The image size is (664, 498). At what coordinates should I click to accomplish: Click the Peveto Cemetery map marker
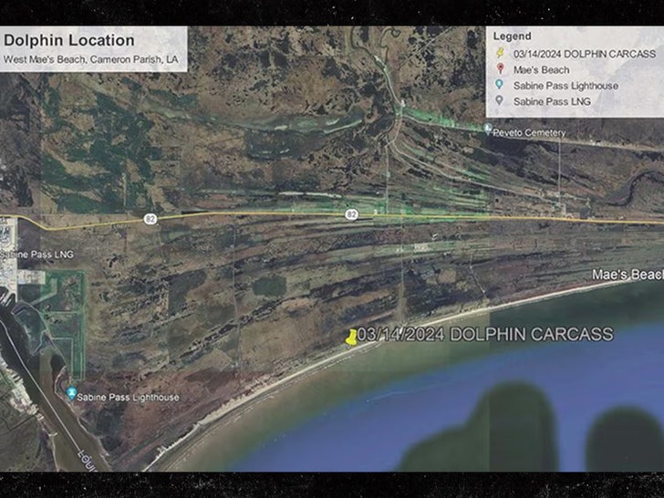coord(488,130)
